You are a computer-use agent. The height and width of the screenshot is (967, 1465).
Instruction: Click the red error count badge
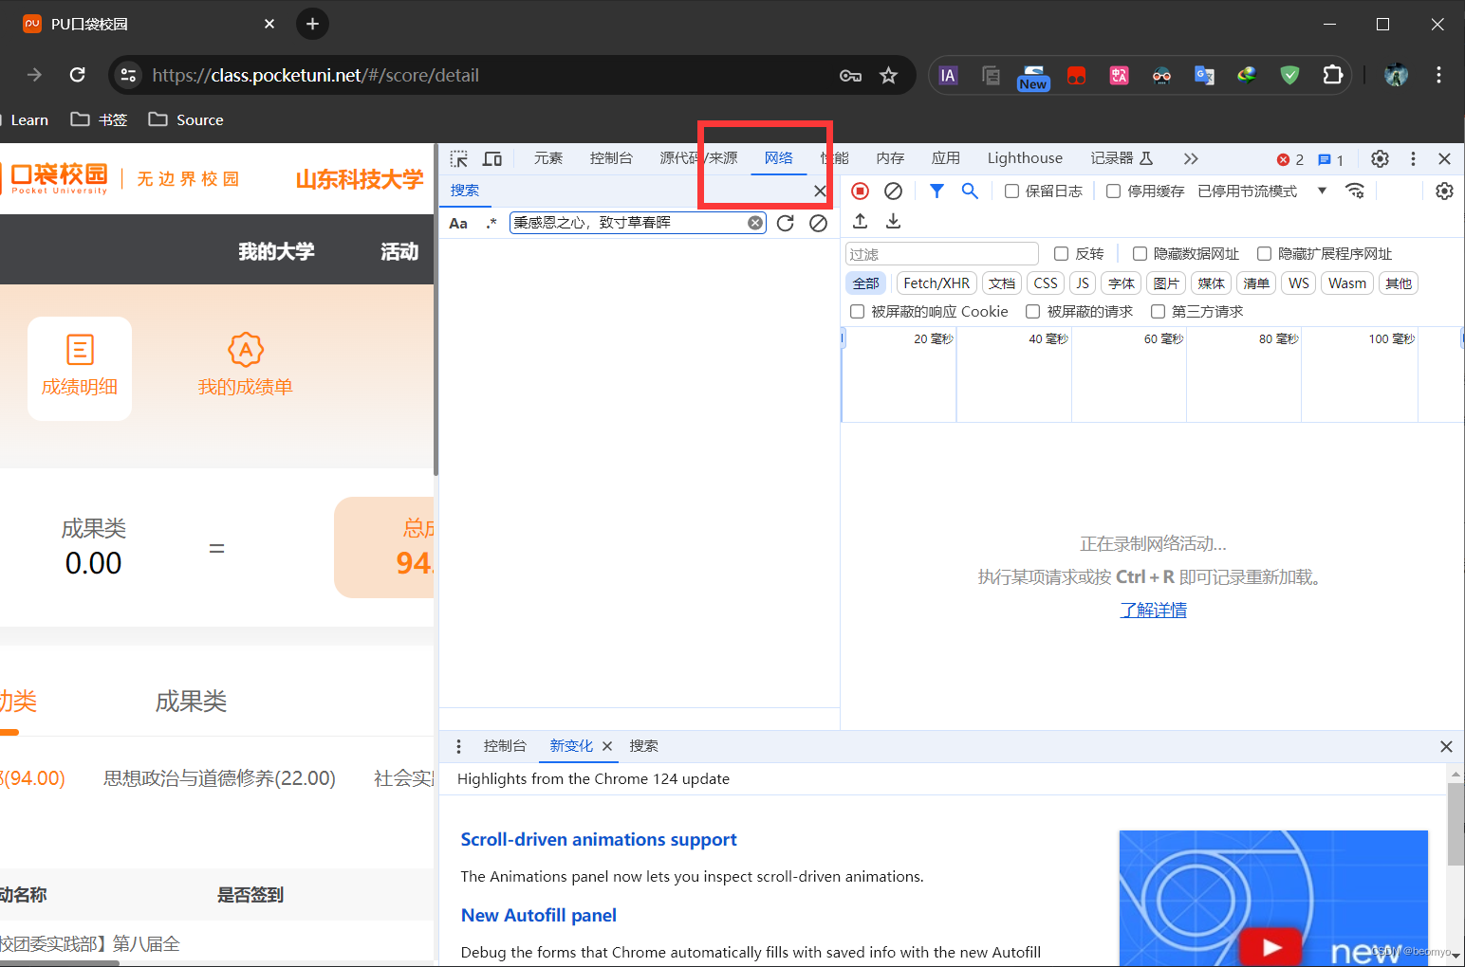click(1290, 159)
